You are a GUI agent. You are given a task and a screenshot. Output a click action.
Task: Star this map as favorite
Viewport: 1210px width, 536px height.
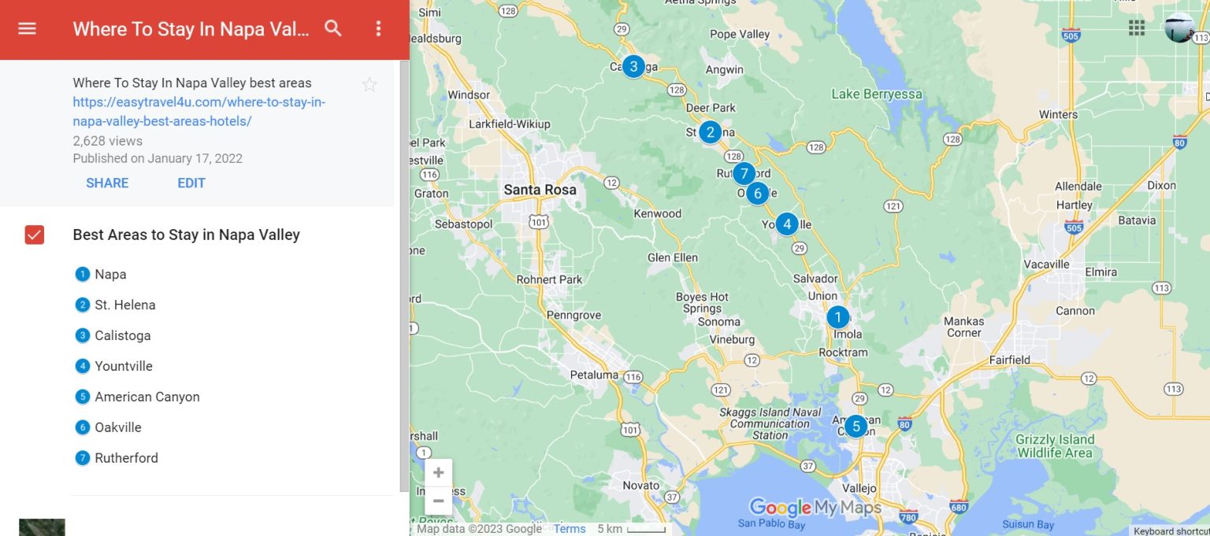[369, 83]
